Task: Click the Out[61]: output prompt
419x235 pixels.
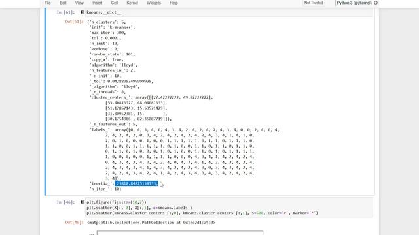Action: click(74, 22)
